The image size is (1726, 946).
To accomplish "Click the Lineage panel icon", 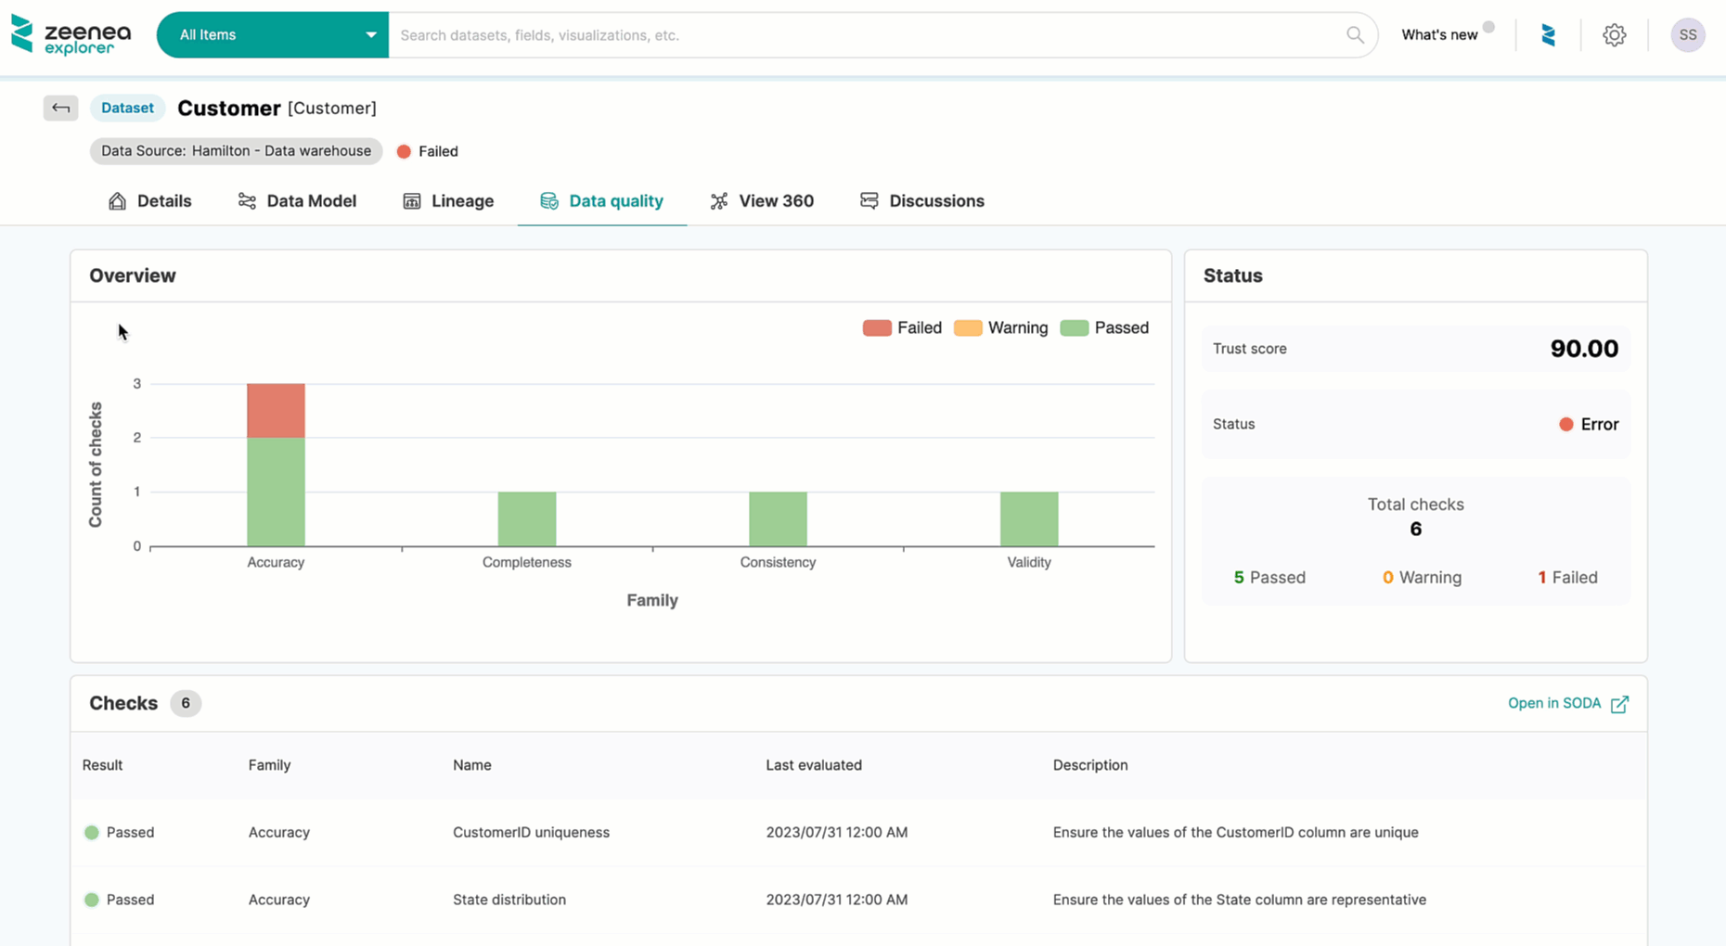I will coord(411,200).
